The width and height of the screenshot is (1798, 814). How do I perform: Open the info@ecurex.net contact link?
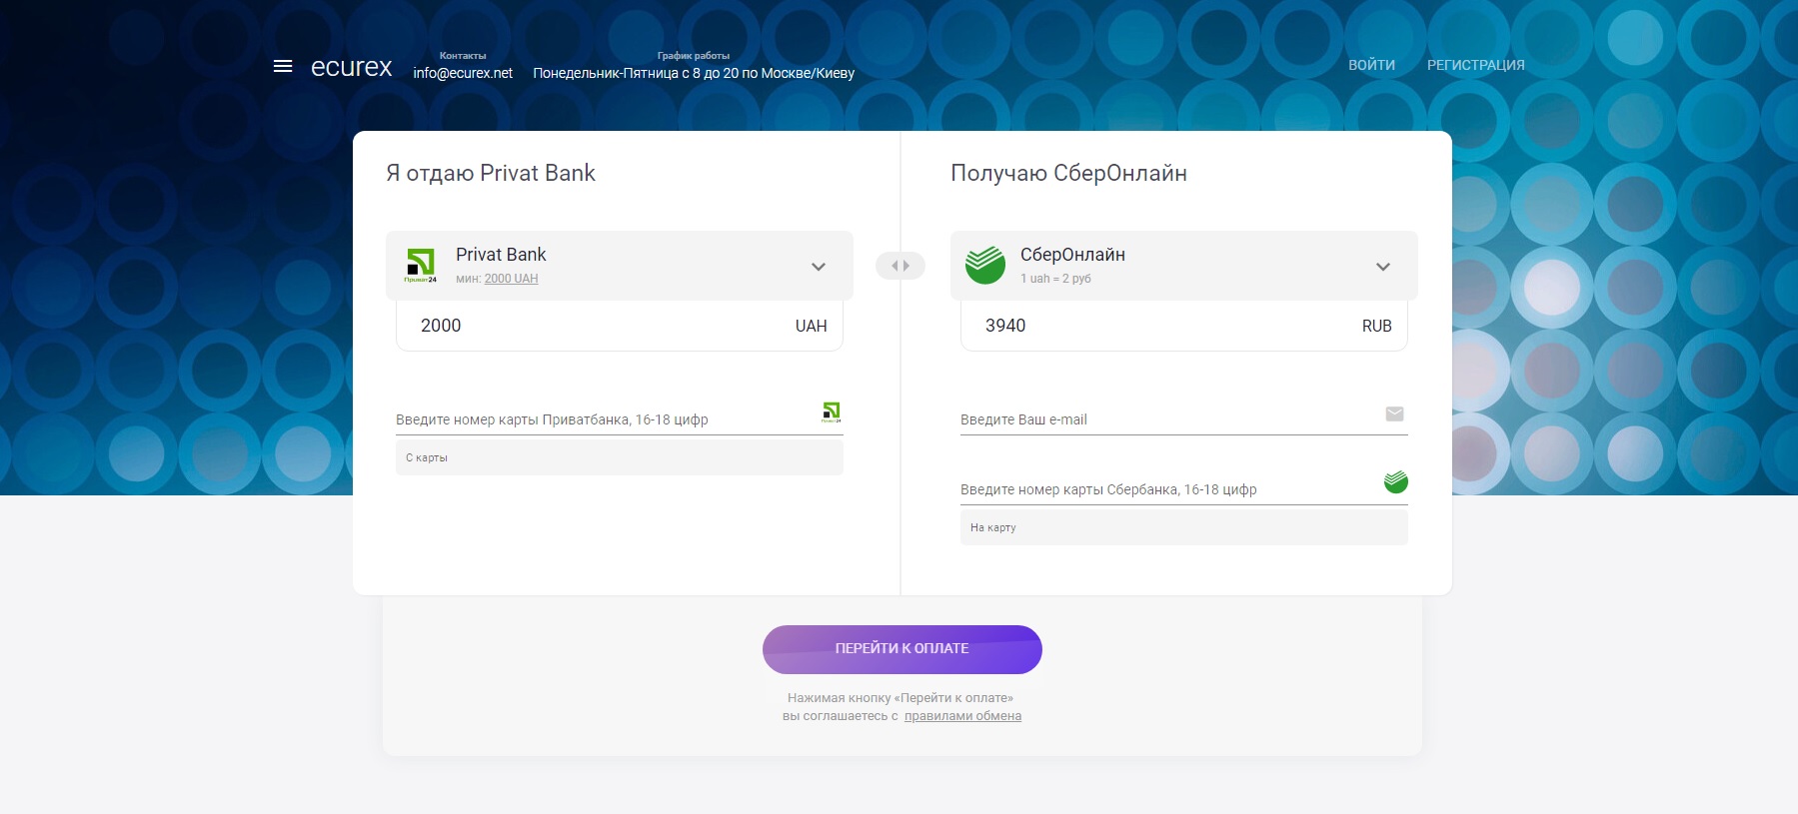463,73
